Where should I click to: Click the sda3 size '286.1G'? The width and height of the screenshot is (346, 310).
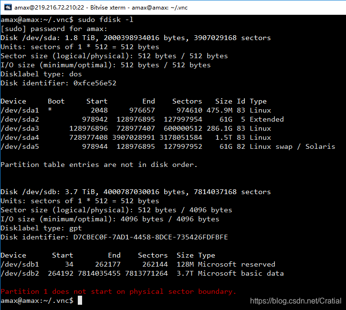click(220, 128)
